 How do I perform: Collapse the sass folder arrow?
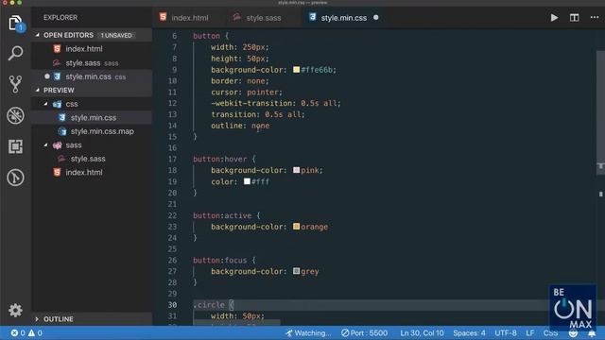click(45, 144)
